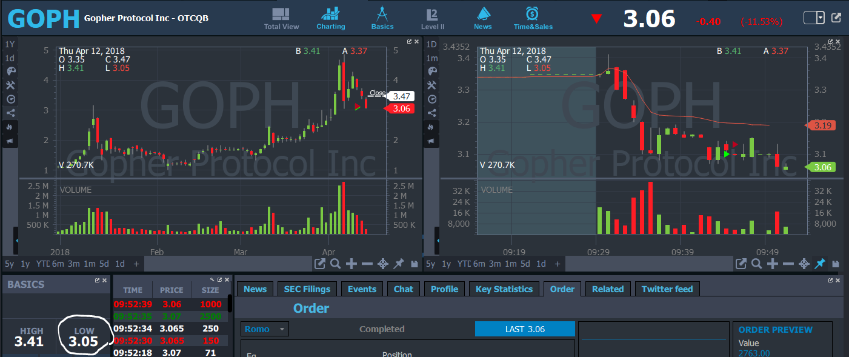The width and height of the screenshot is (849, 357).
Task: Set intraday chart range to 1y
Action: coord(447,264)
